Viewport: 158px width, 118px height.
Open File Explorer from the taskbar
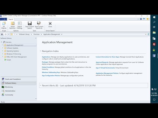coord(154,33)
